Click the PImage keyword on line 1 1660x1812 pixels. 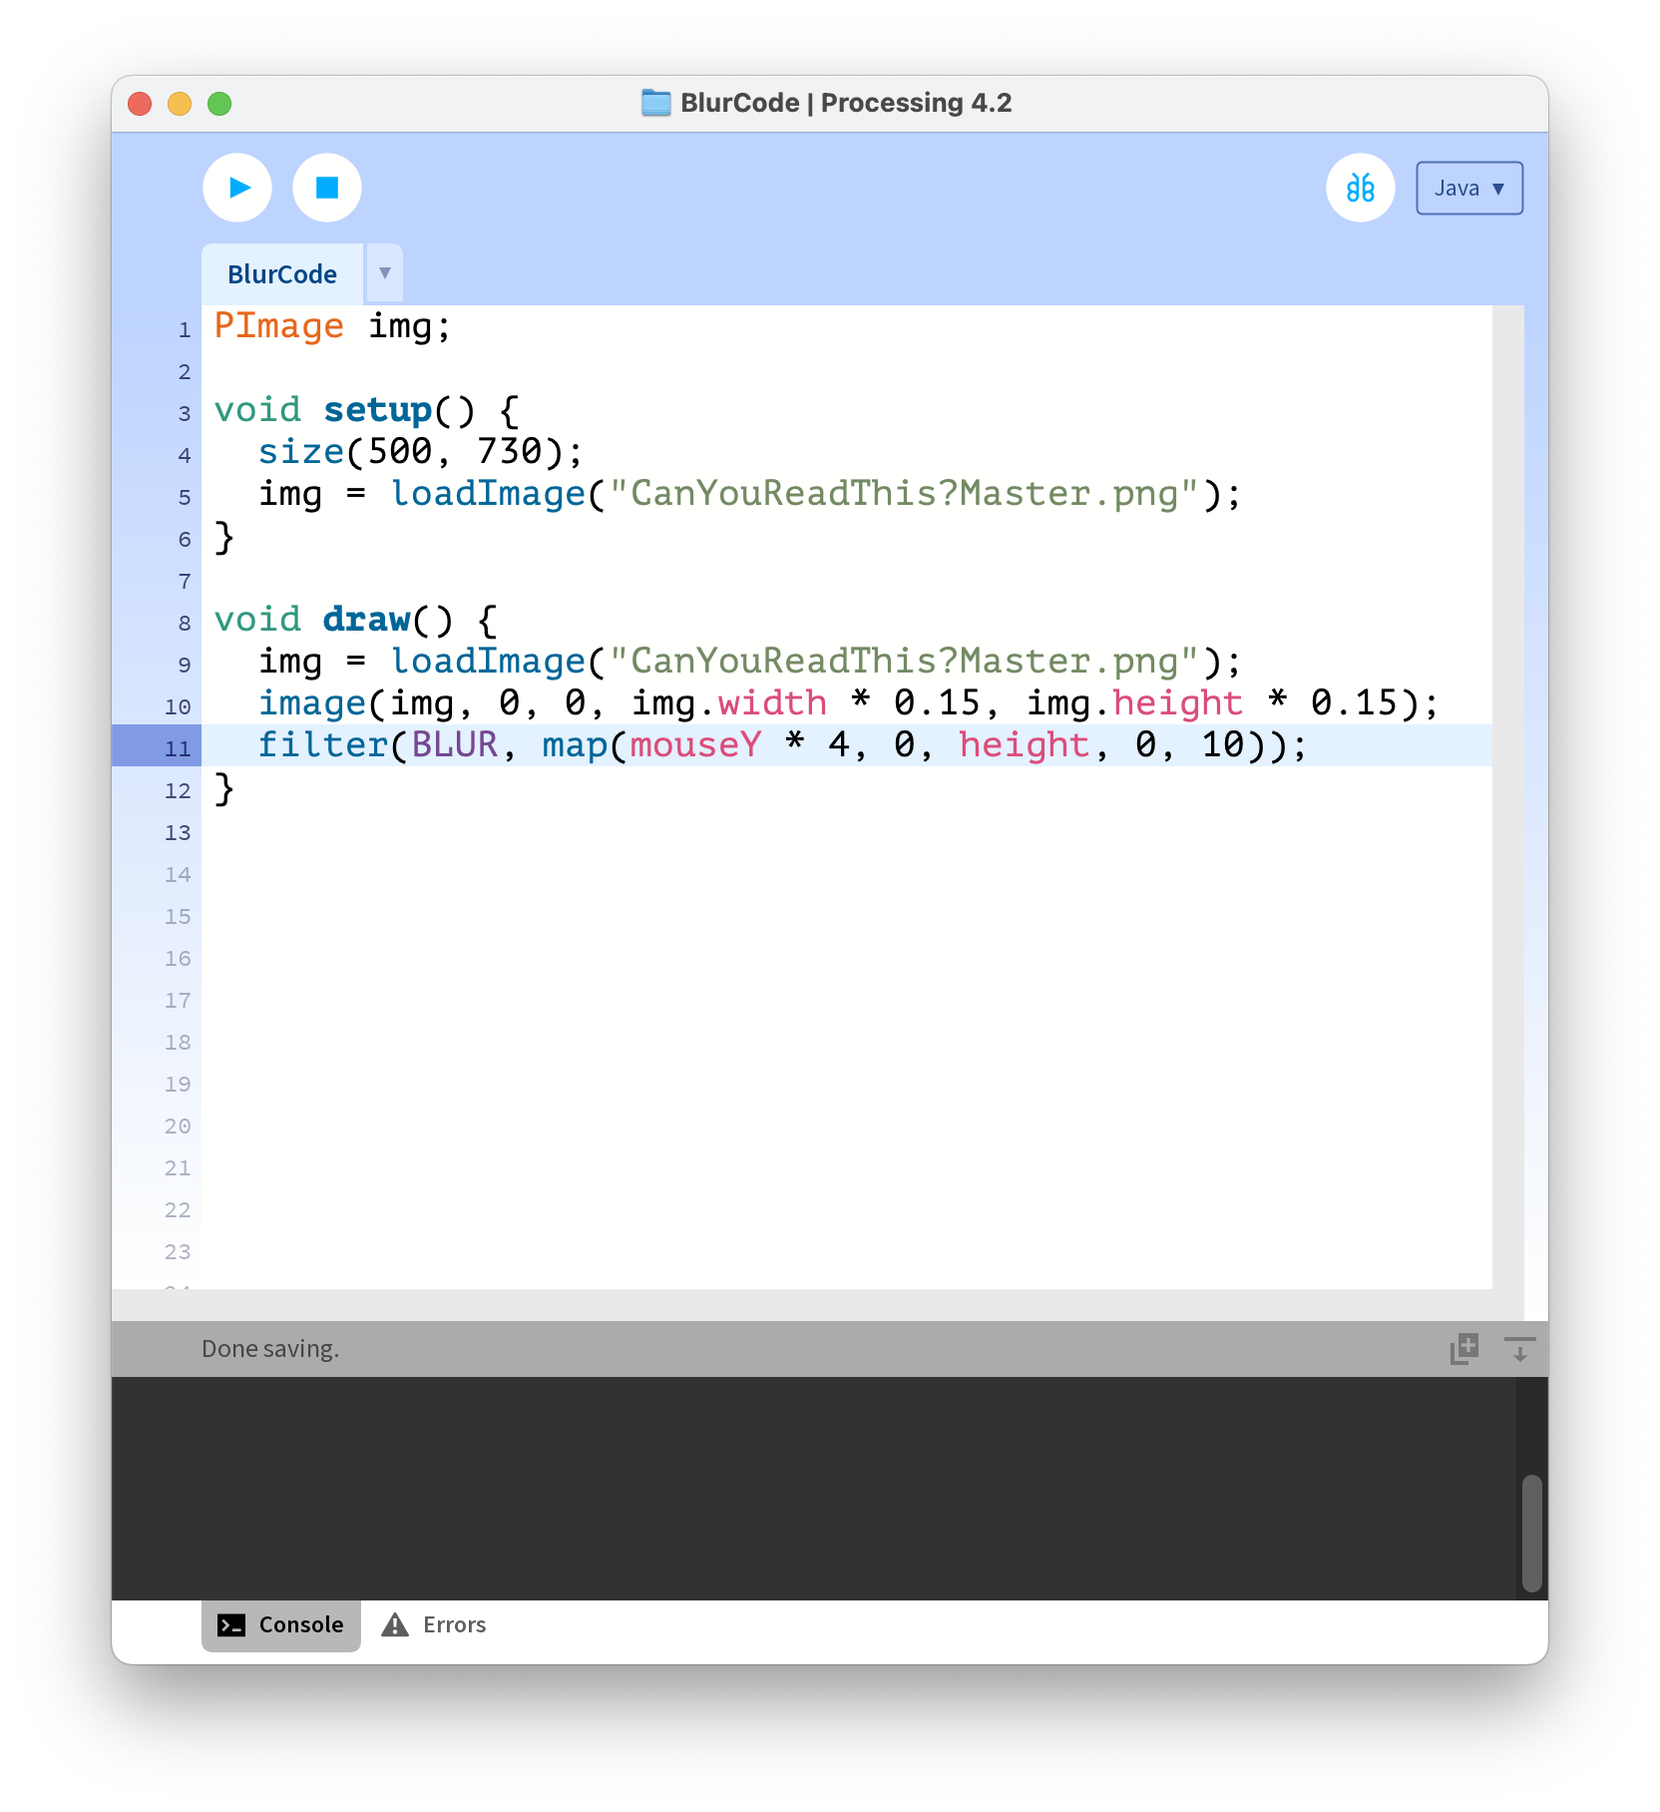pos(278,326)
